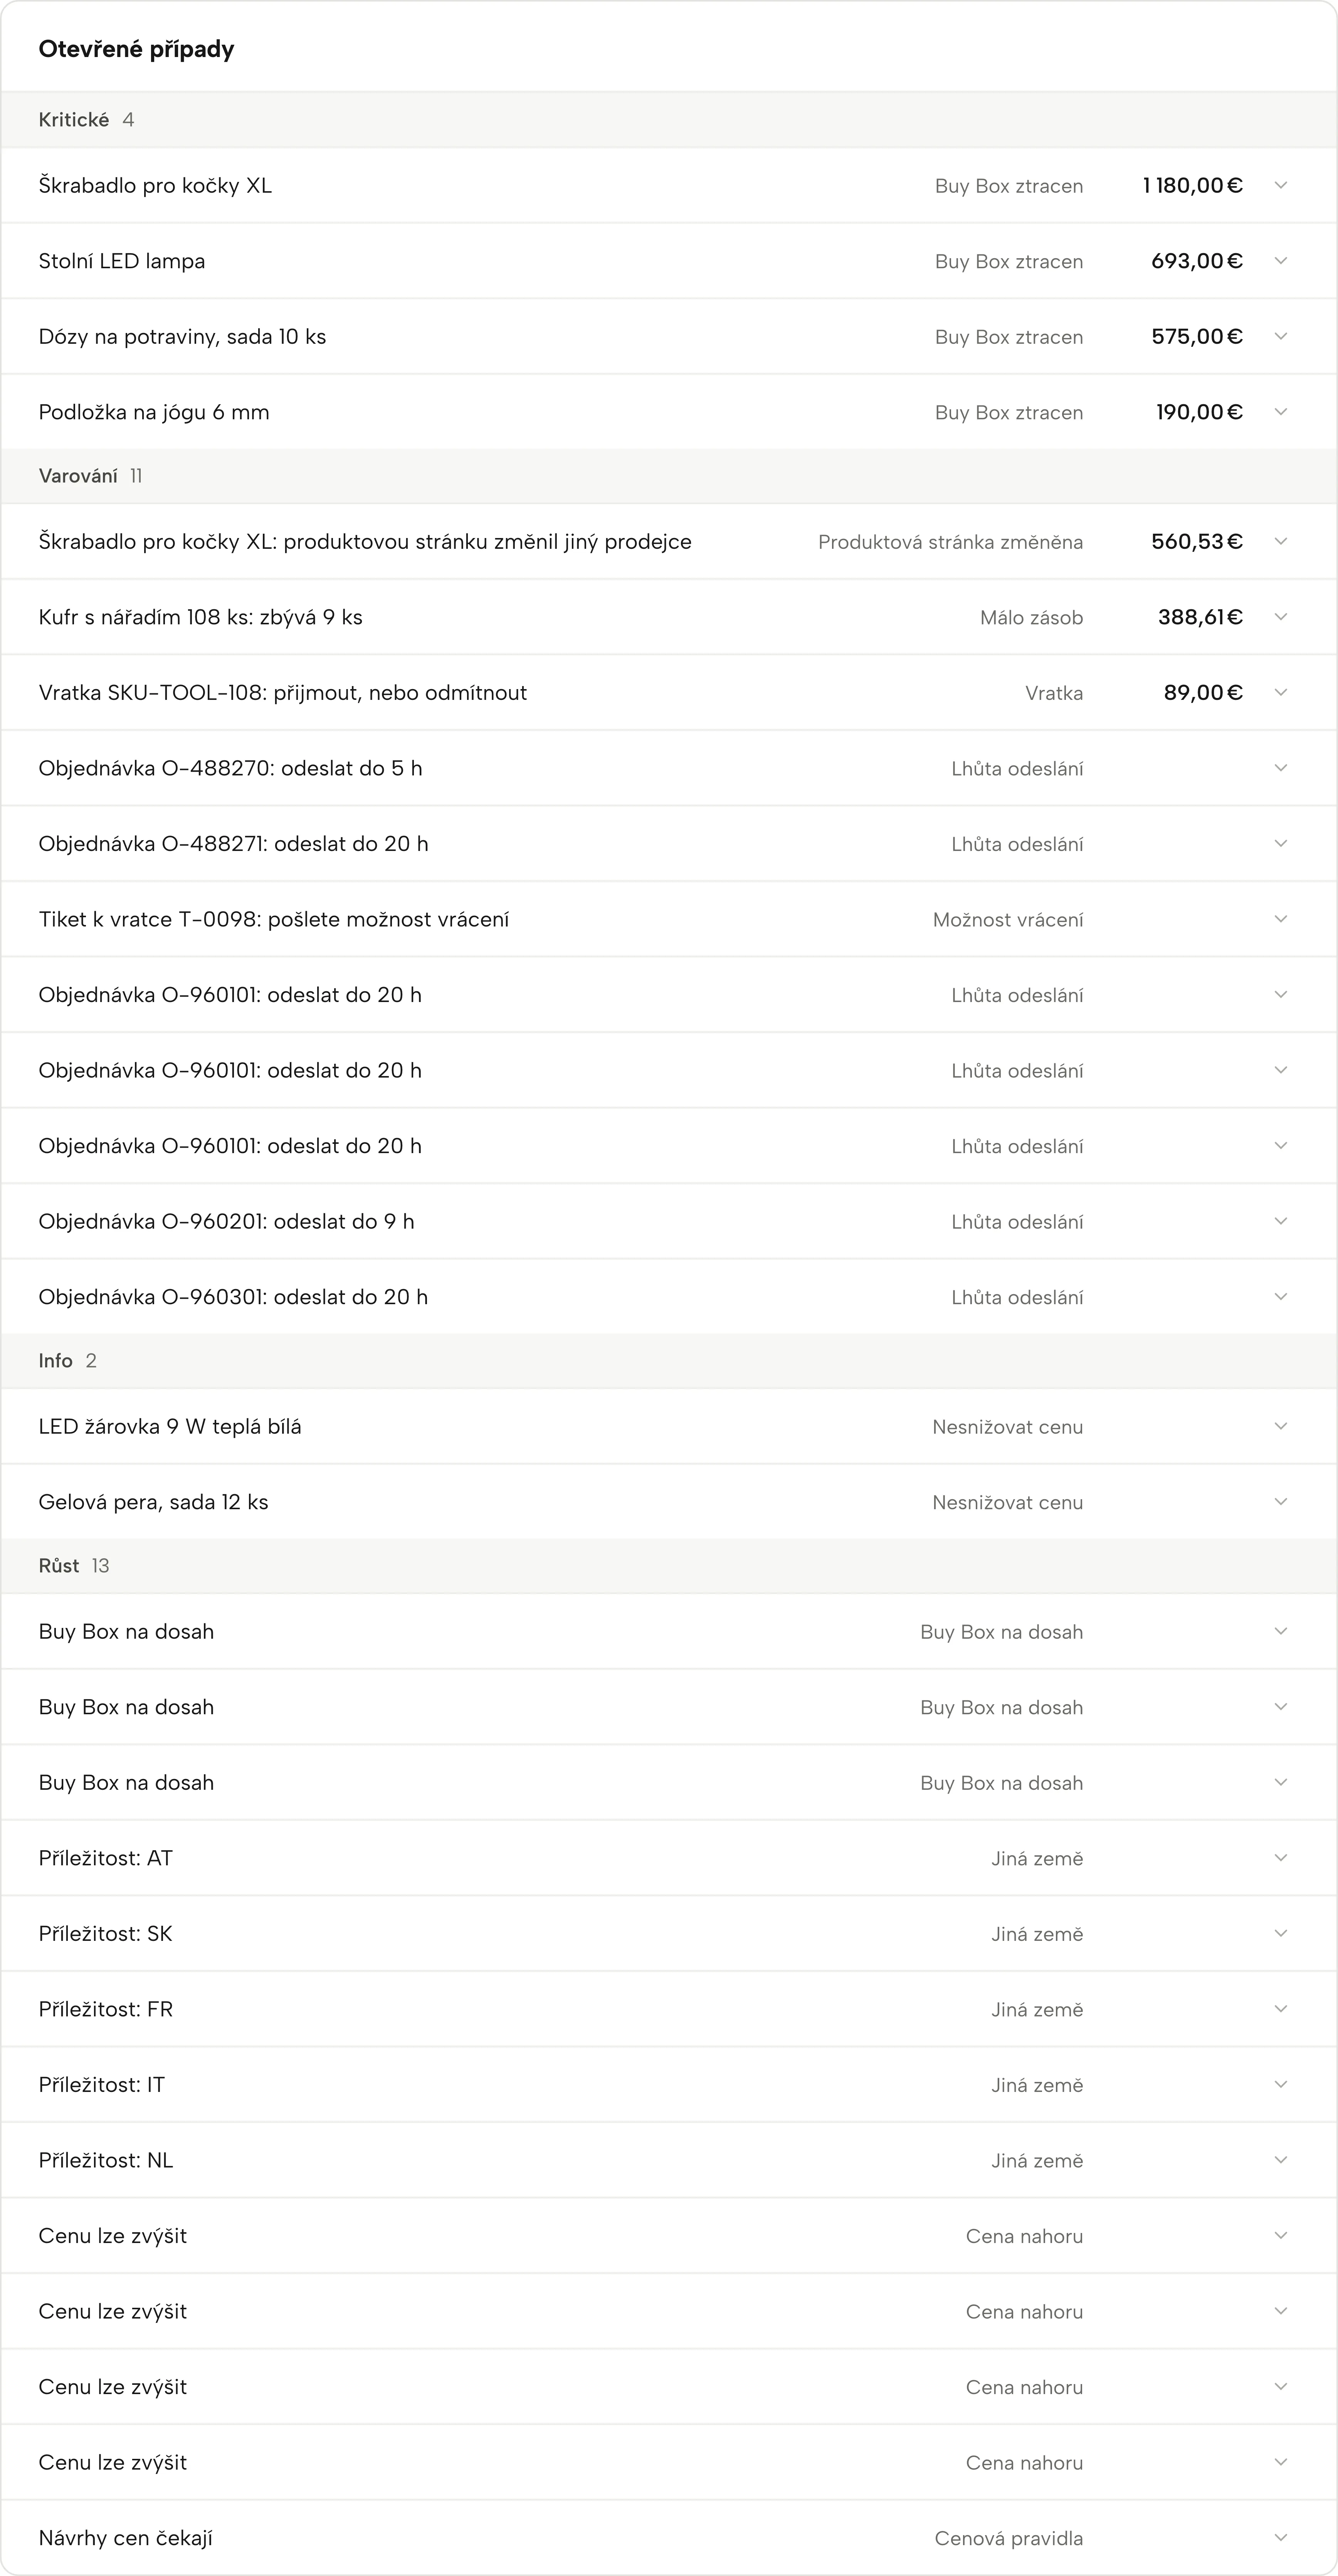Image resolution: width=1338 pixels, height=2576 pixels.
Task: Open chevron next to Dózy na potraviny row
Action: [1280, 336]
